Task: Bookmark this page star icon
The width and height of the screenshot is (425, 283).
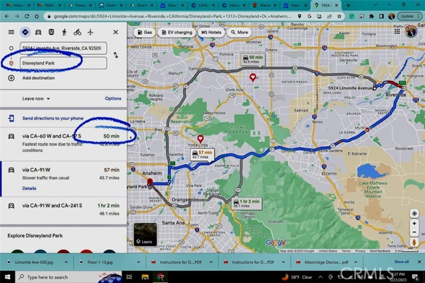Action: click(x=339, y=16)
